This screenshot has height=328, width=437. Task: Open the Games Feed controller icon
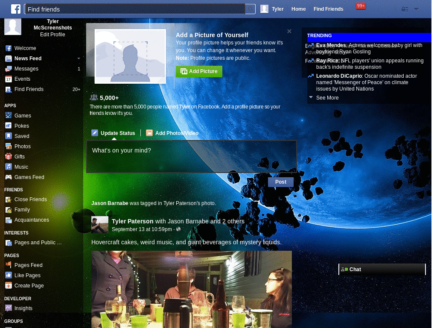click(x=9, y=177)
